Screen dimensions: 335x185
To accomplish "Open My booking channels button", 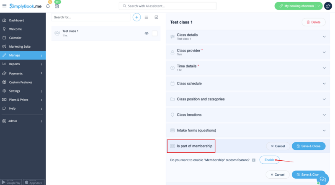I will (296, 6).
